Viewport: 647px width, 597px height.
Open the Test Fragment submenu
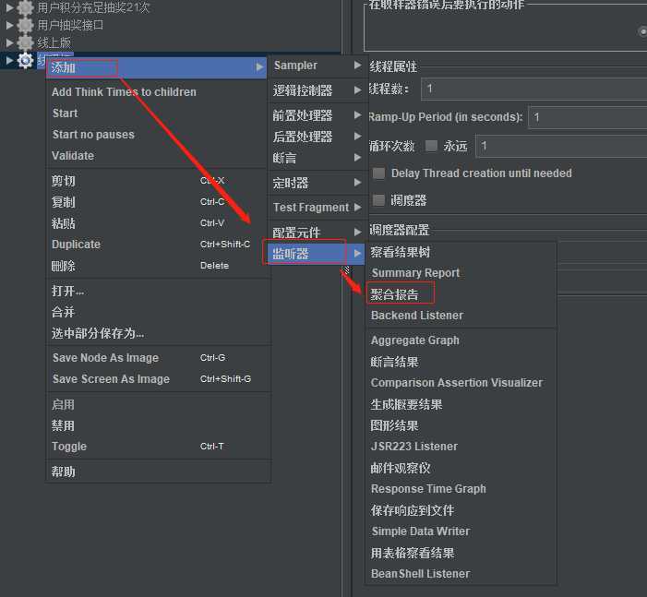(x=317, y=207)
